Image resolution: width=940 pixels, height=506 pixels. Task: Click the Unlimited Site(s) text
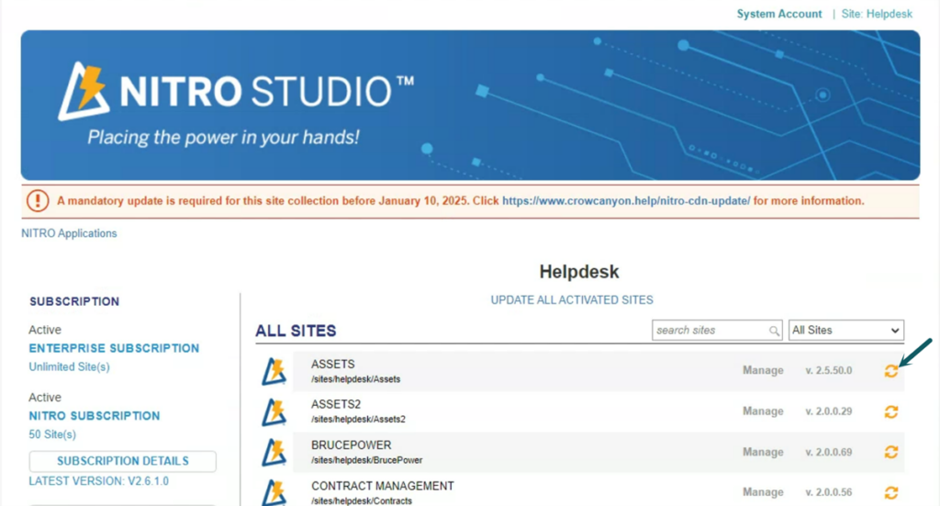pyautogui.click(x=69, y=367)
